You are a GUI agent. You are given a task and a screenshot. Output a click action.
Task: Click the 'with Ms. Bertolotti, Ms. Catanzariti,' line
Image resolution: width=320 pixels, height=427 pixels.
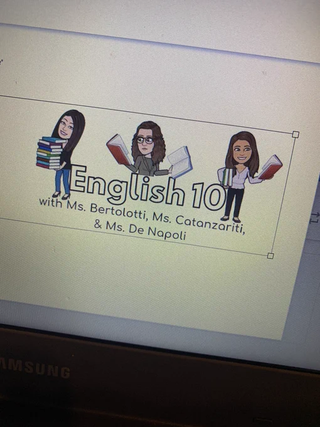[x=142, y=217]
